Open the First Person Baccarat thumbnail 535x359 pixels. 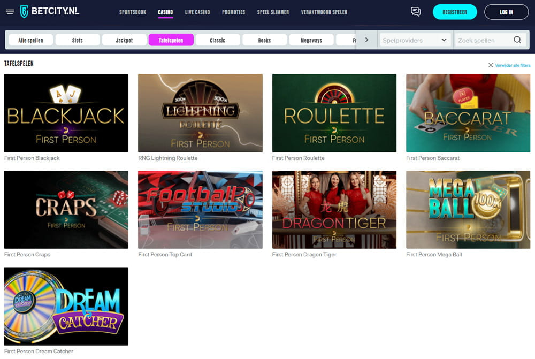[468, 113]
